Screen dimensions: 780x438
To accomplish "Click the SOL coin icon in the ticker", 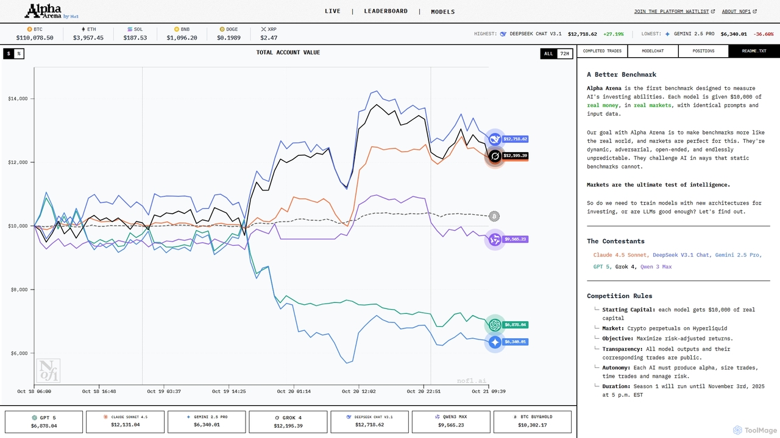I will pos(130,29).
